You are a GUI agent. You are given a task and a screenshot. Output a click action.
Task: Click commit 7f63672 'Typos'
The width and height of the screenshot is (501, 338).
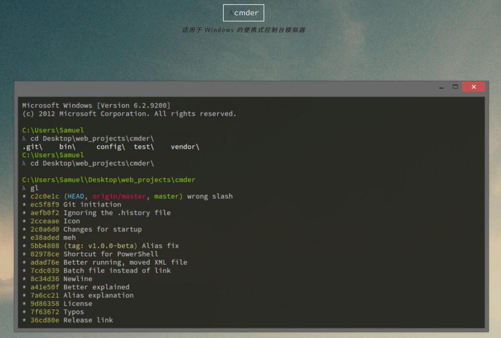pyautogui.click(x=53, y=312)
